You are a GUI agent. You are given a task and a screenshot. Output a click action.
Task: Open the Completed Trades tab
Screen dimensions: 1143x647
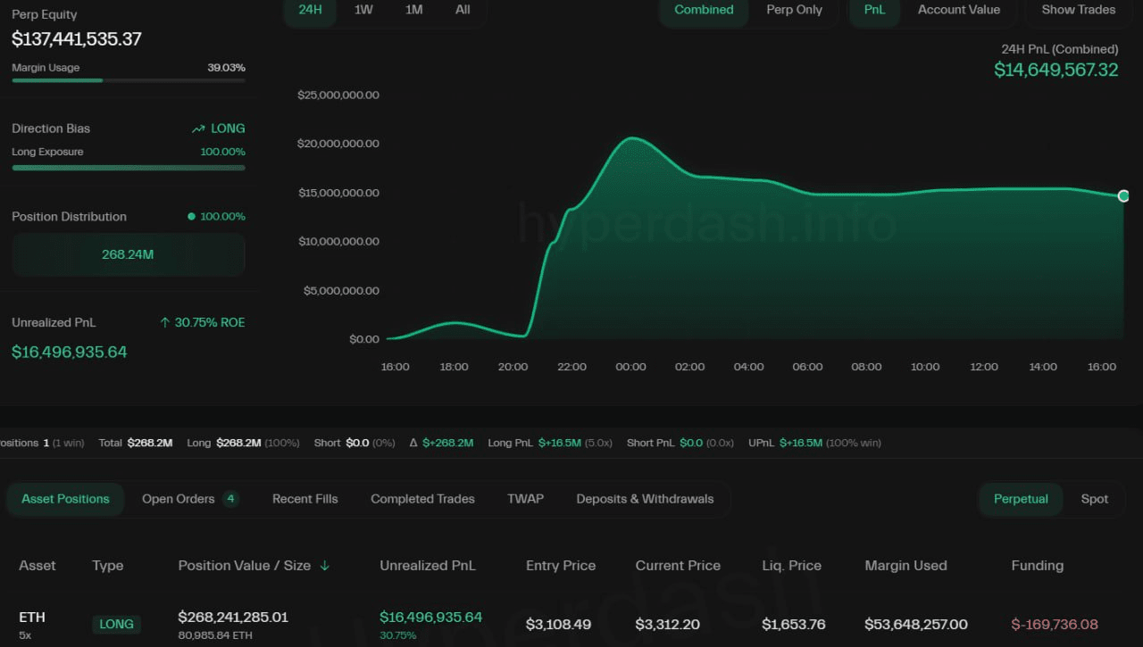(422, 499)
